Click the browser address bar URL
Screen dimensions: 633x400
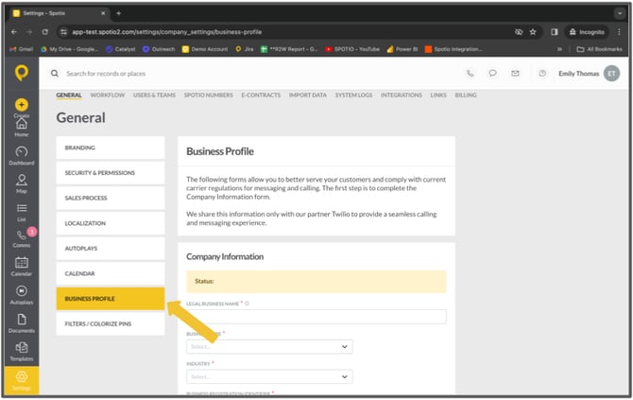pos(166,32)
